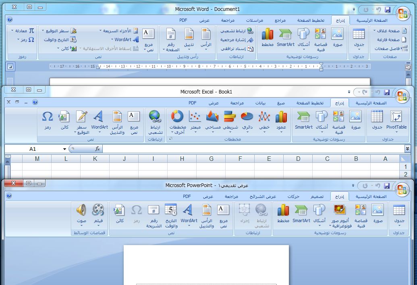The width and height of the screenshot is (417, 285).
Task: Insert قصاصة فنية clip art in PowerPoint
Action: coord(361,216)
